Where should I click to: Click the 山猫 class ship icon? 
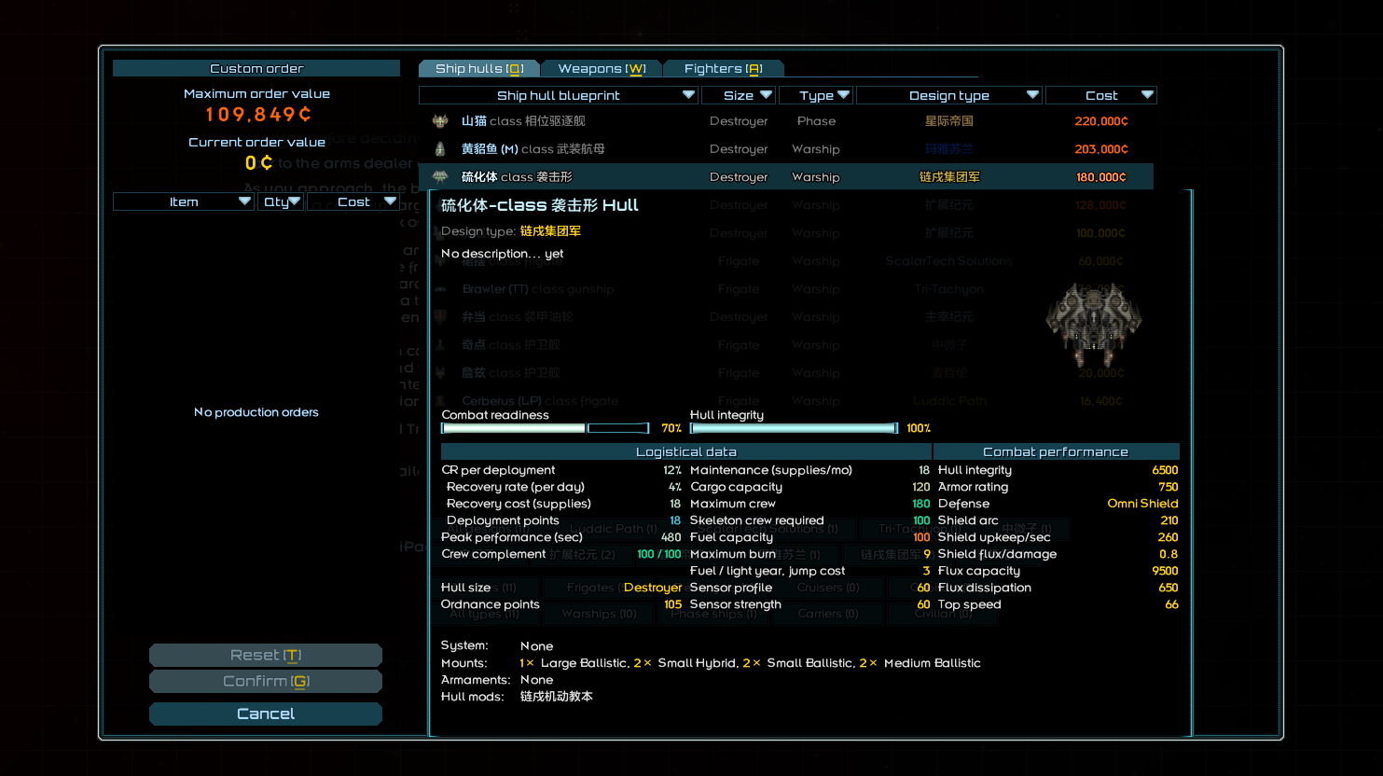440,121
